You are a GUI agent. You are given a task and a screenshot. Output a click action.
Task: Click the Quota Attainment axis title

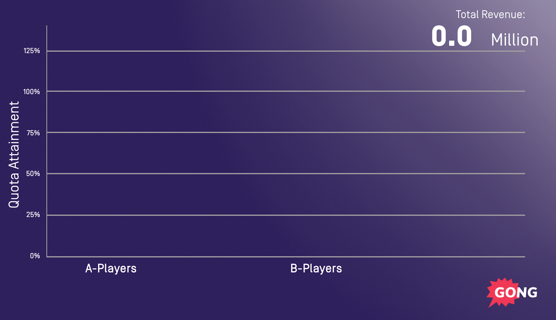pos(14,155)
